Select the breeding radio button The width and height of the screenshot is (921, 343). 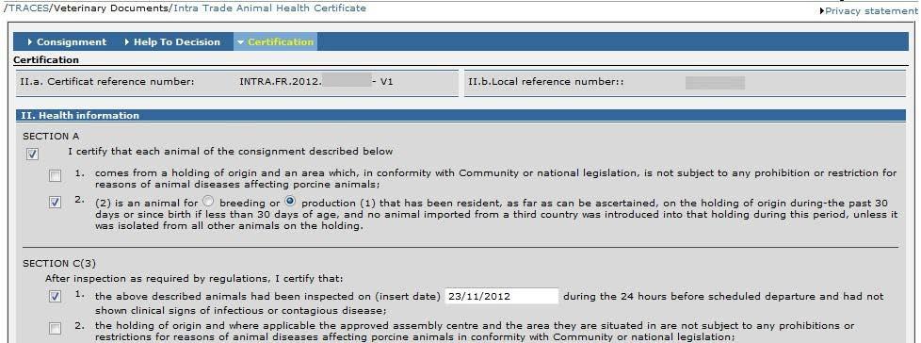pos(208,201)
